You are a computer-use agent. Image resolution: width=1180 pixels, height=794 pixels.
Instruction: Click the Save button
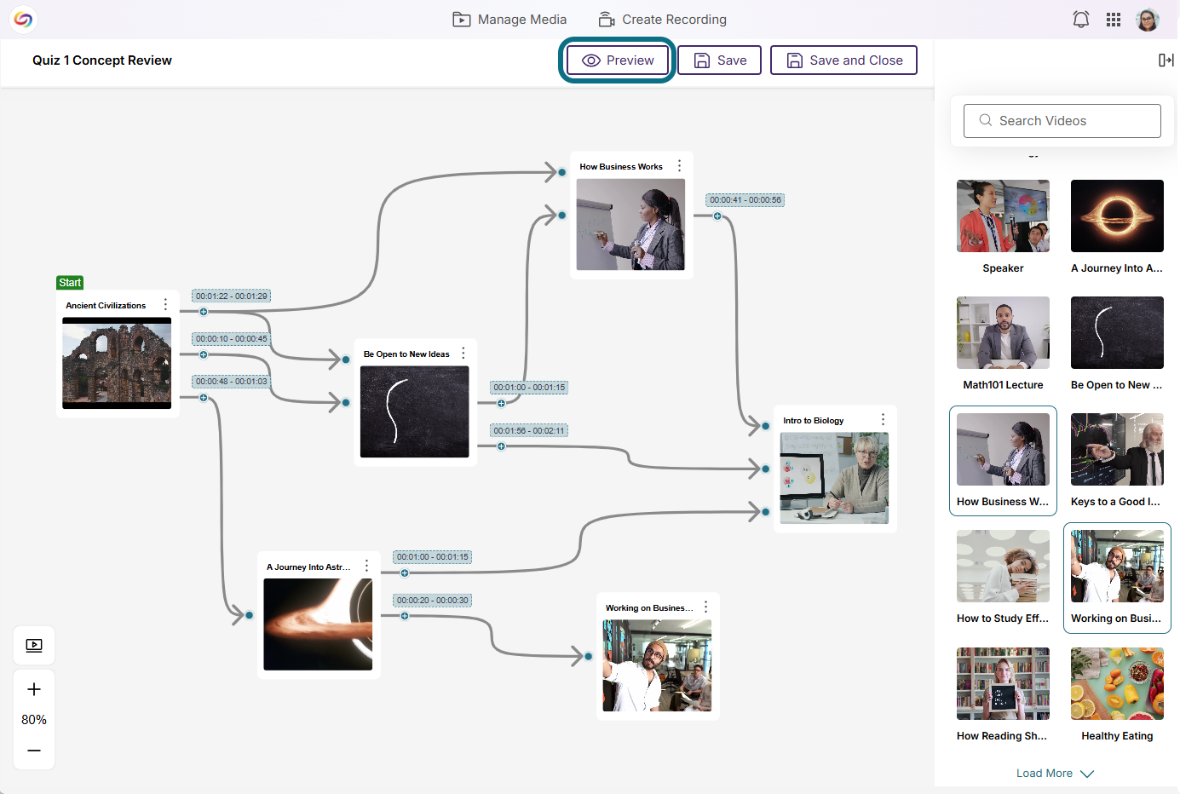coord(720,60)
